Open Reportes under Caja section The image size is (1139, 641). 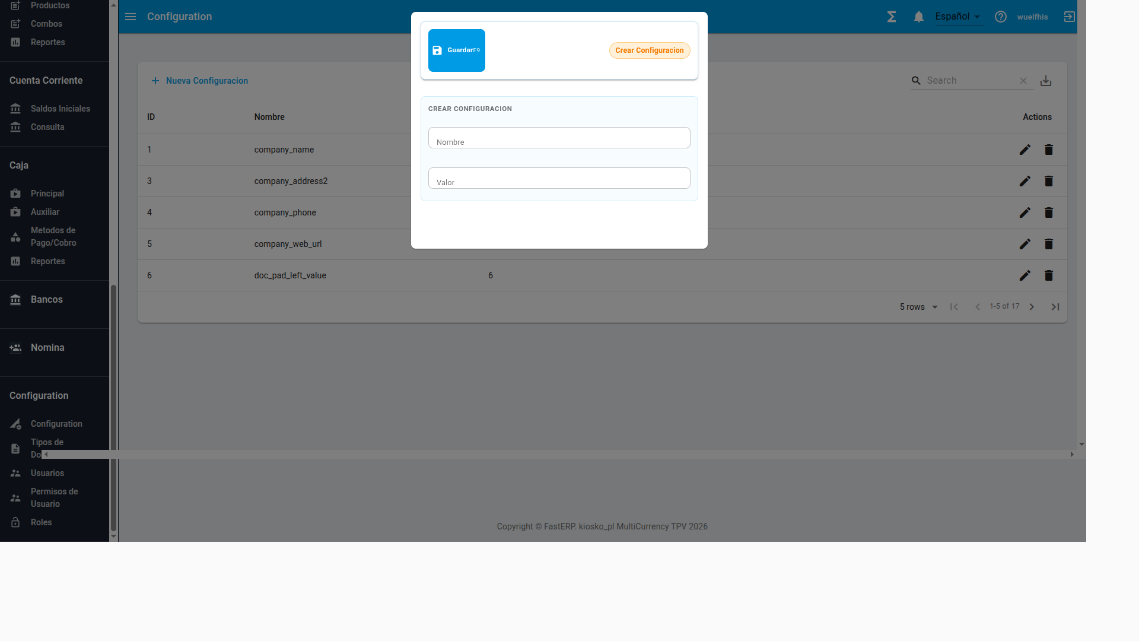(x=47, y=261)
